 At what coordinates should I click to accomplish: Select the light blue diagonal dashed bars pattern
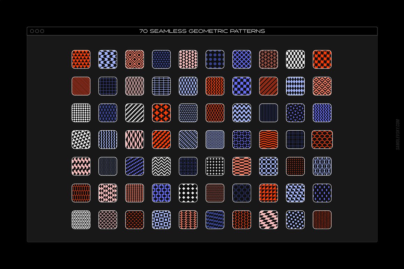[188, 140]
